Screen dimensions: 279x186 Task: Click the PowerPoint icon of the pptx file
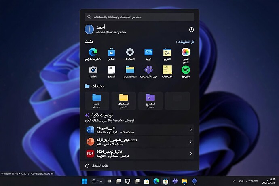(90, 142)
